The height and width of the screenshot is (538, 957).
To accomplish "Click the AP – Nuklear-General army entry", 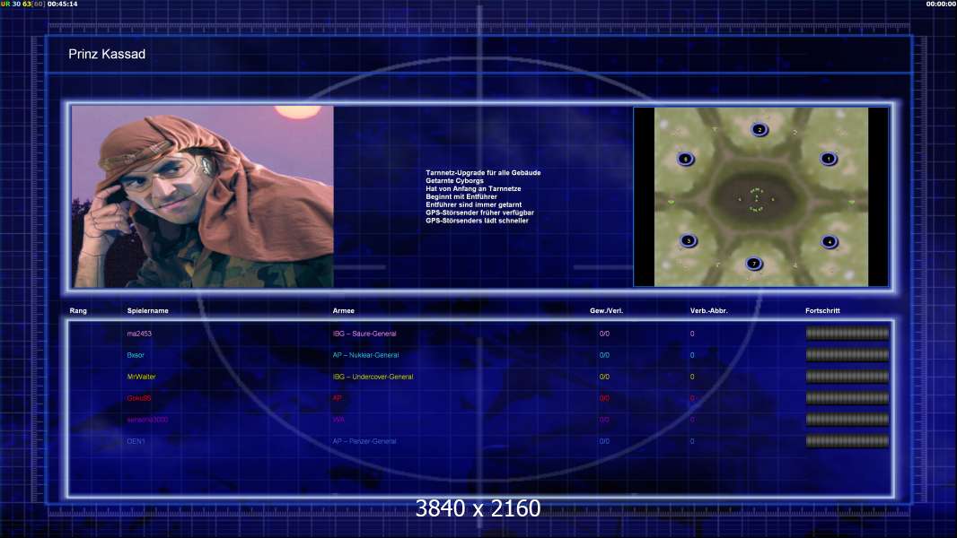I will coord(365,355).
